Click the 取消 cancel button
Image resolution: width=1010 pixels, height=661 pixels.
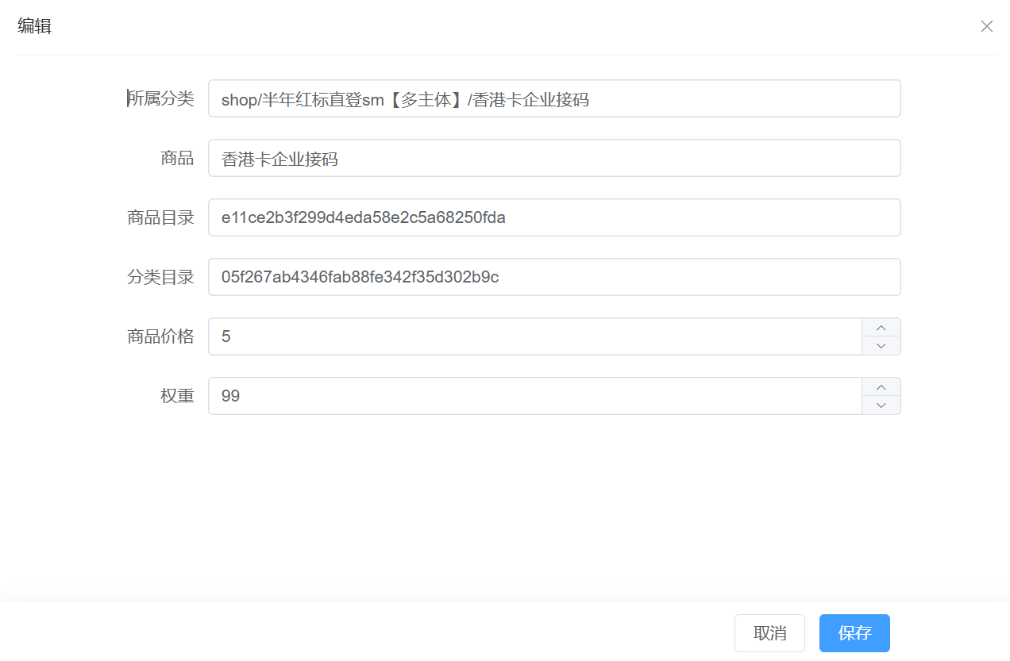click(769, 633)
